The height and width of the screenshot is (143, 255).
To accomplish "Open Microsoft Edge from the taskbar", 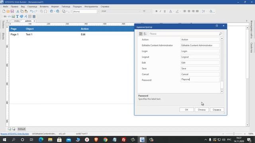I will coord(41,139).
